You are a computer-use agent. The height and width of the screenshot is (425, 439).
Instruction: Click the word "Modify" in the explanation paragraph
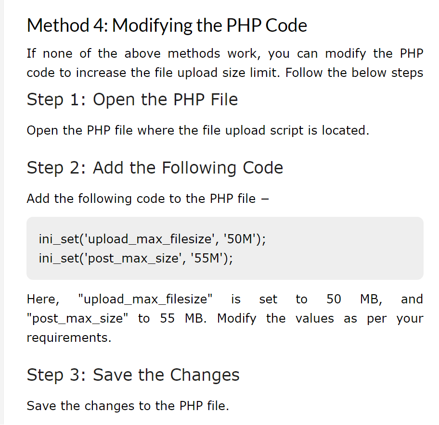coord(237,318)
